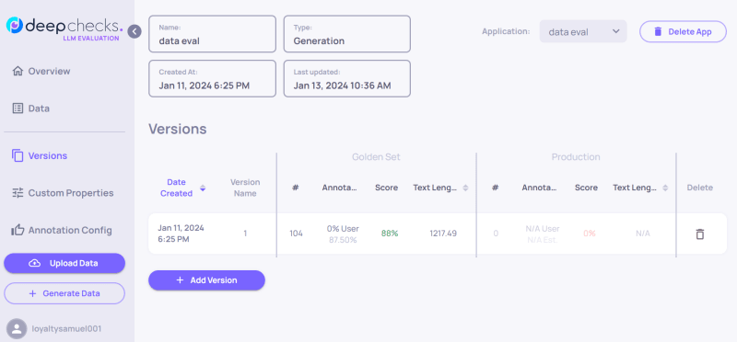737x342 pixels.
Task: Click the Versions copy icon
Action: (x=18, y=155)
